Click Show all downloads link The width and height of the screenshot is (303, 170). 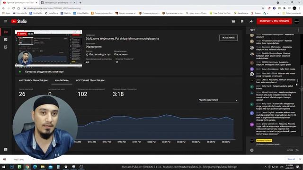(x=291, y=159)
